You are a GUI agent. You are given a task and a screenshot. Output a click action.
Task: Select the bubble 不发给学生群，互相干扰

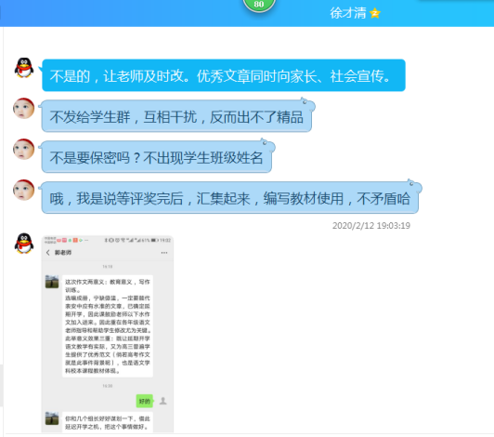coord(176,116)
